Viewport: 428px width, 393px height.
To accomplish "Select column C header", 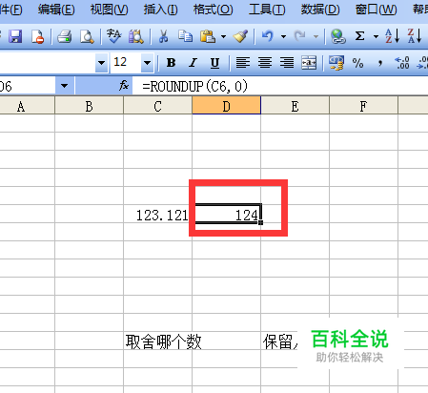I will [158, 106].
